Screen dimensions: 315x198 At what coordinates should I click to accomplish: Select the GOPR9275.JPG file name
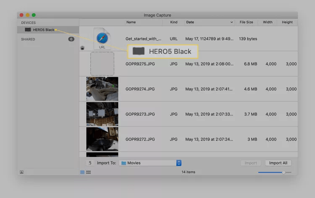coord(140,64)
